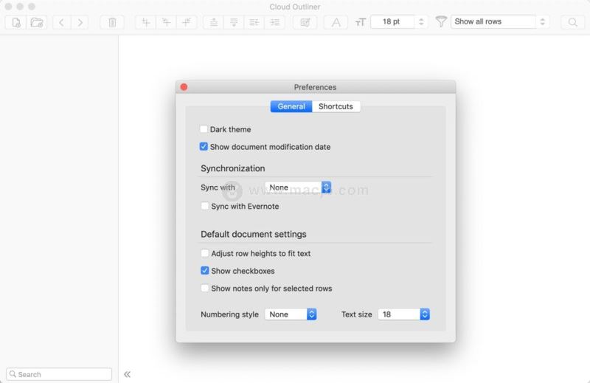Click the Synchronization heading
This screenshot has width=590, height=383.
tap(232, 168)
